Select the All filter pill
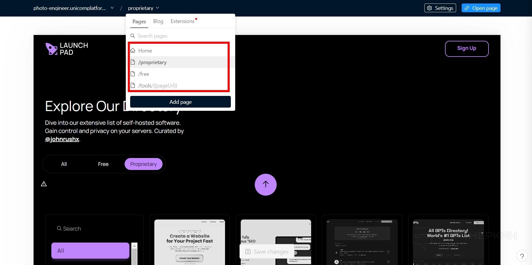The height and width of the screenshot is (265, 532). (64, 164)
